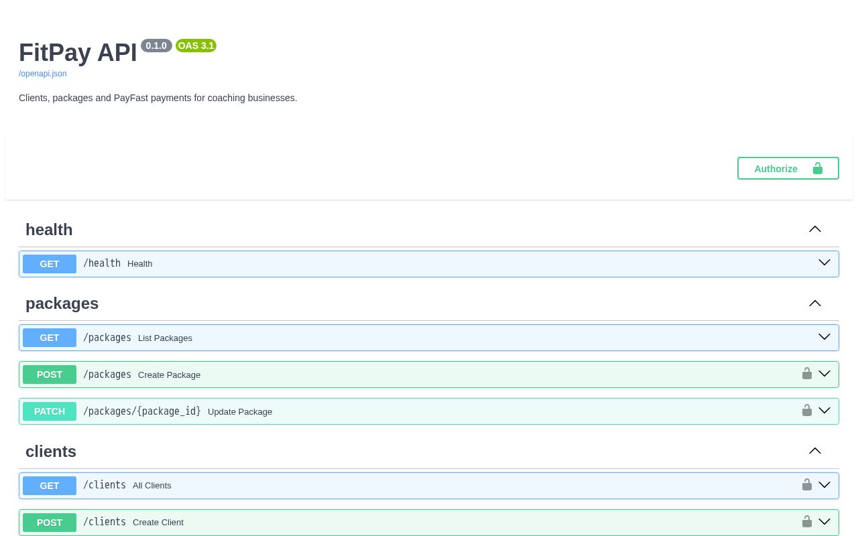Click the OAS 3.1 badge
Screen dimensions: 858x536
196,46
